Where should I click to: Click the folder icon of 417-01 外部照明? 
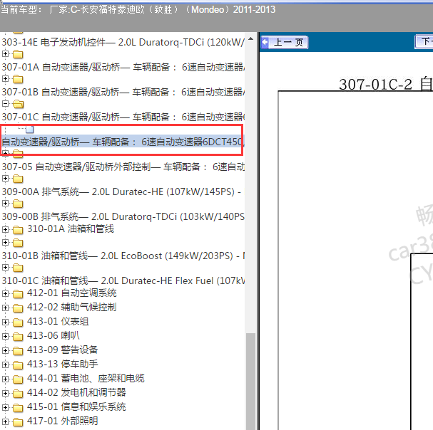[x=18, y=422]
